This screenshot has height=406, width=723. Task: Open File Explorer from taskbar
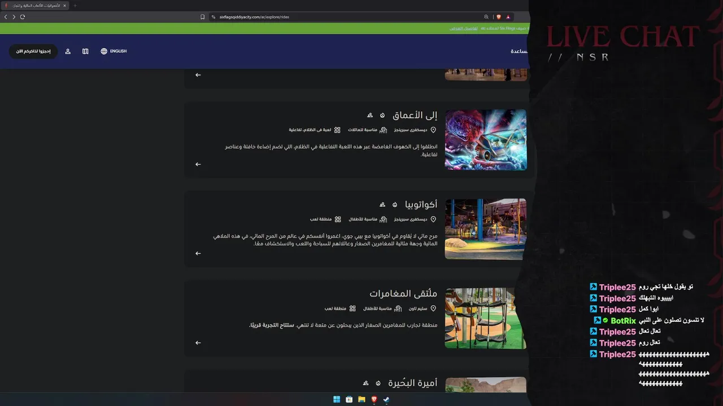[x=361, y=399]
